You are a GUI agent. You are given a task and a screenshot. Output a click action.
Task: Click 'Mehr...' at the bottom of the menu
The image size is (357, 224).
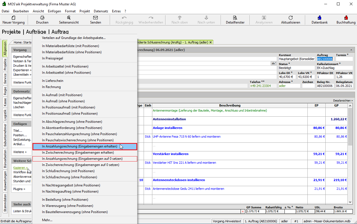pyautogui.click(x=47, y=220)
